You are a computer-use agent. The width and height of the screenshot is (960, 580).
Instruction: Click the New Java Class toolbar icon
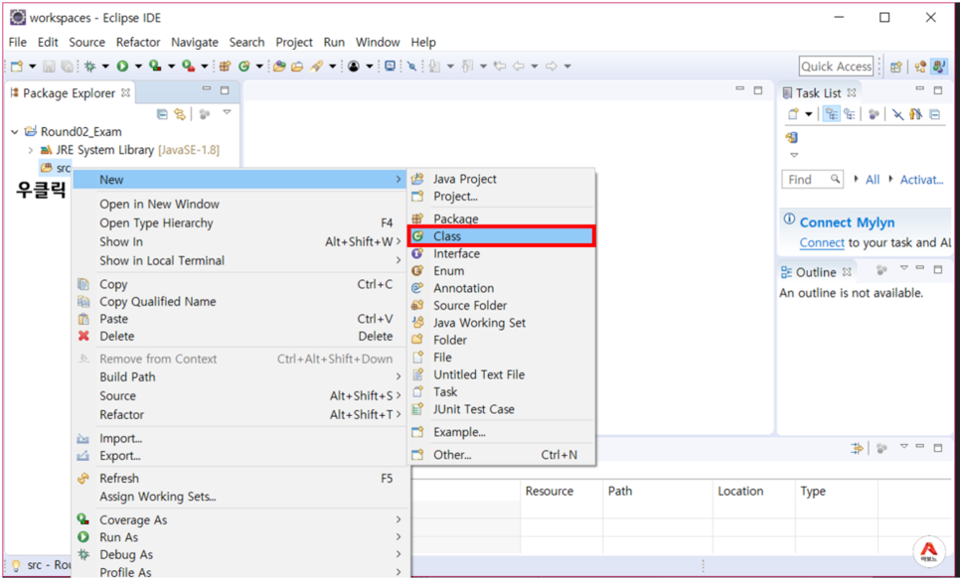[243, 67]
